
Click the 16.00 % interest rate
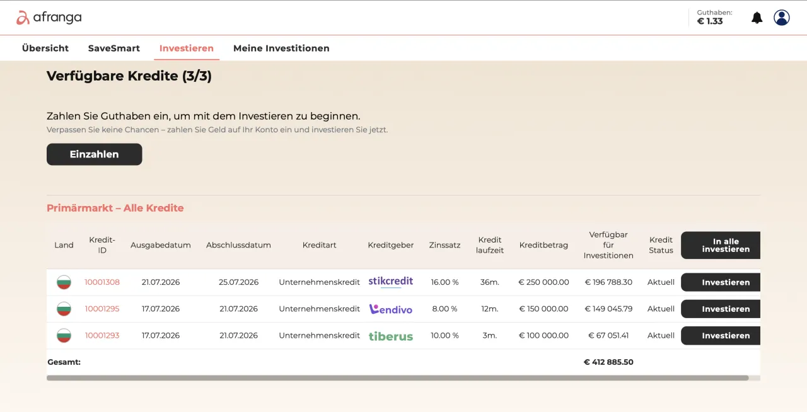[444, 282]
